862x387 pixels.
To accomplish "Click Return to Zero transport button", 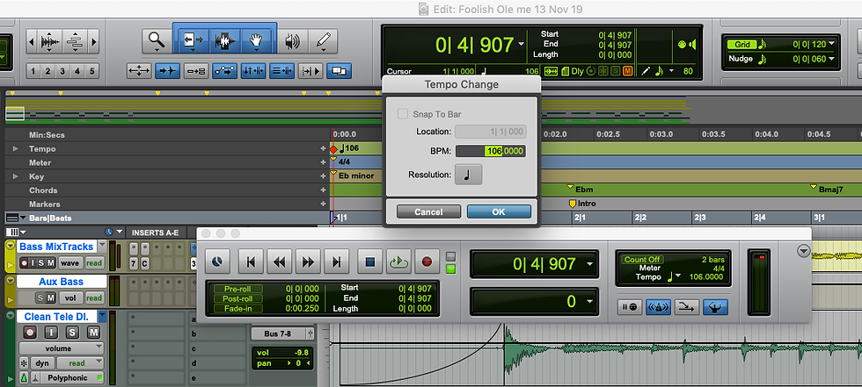I will (252, 262).
